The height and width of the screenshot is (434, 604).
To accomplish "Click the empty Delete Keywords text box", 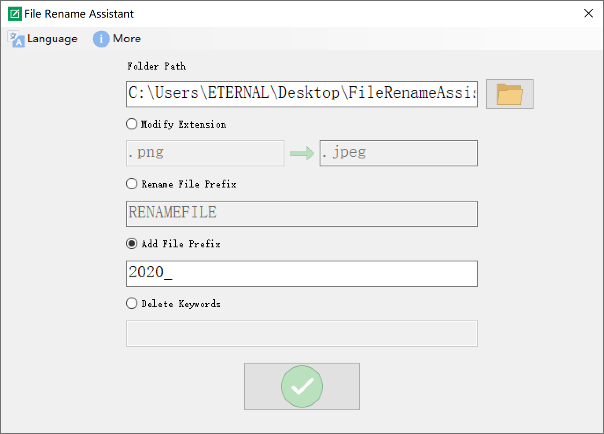I will [x=302, y=334].
